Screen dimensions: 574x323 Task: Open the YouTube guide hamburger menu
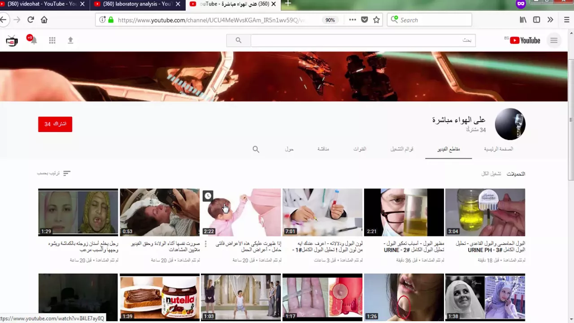pyautogui.click(x=554, y=40)
